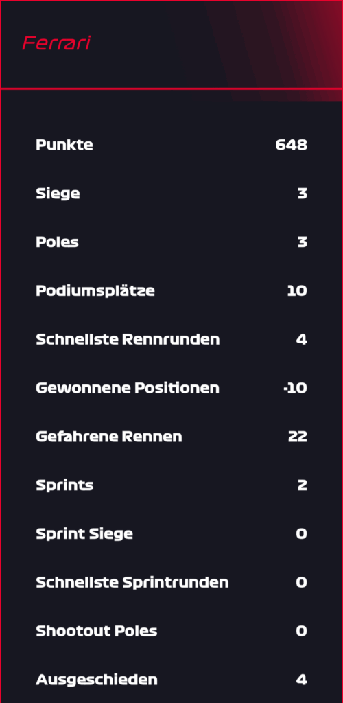Click the Ausgeschieden value 4

(x=302, y=680)
